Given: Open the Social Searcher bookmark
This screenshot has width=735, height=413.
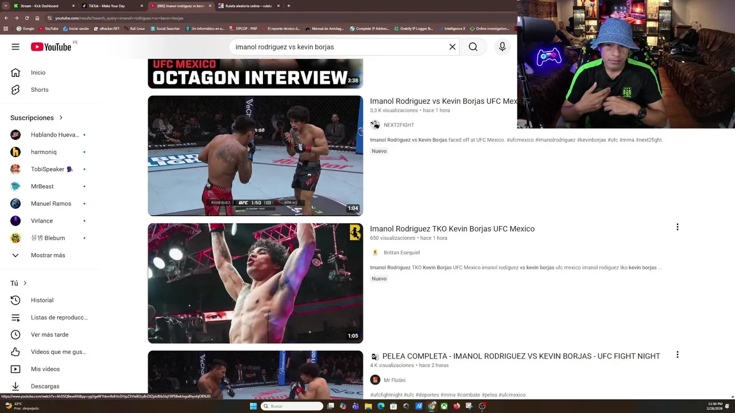Looking at the screenshot, I should (165, 28).
